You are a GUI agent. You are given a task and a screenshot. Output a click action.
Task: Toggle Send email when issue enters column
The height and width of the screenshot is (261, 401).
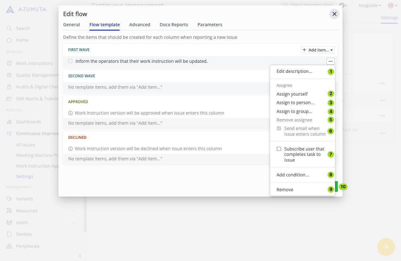click(x=279, y=128)
